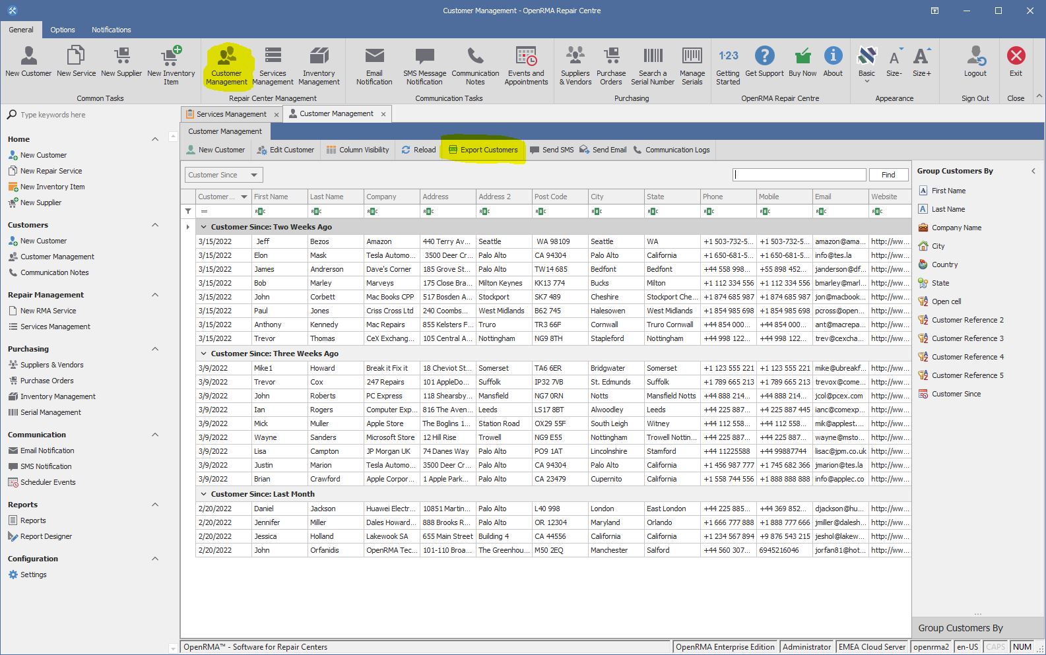Click Get Support ribbon icon
Image resolution: width=1046 pixels, height=655 pixels.
pos(764,63)
